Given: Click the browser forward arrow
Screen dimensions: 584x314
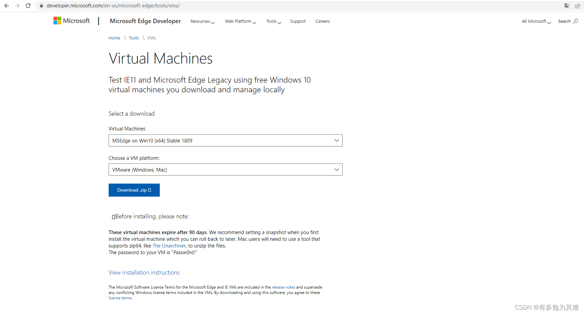Looking at the screenshot, I should point(17,6).
